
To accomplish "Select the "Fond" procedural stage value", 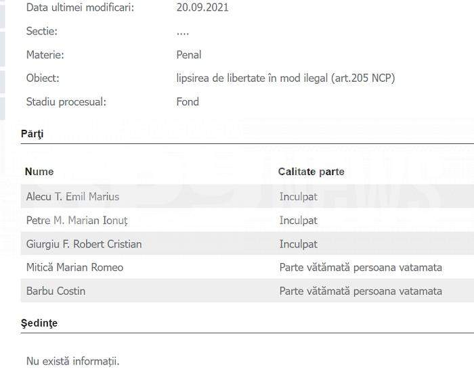I will (x=188, y=102).
